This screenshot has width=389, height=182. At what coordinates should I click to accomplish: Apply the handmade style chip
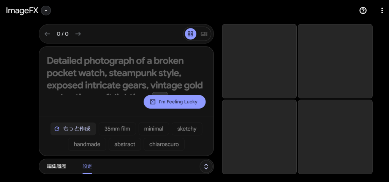(87, 144)
